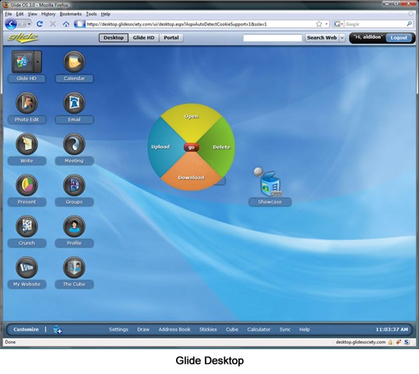The width and height of the screenshot is (419, 374).
Task: Go to the browser Home page
Action: (66, 24)
